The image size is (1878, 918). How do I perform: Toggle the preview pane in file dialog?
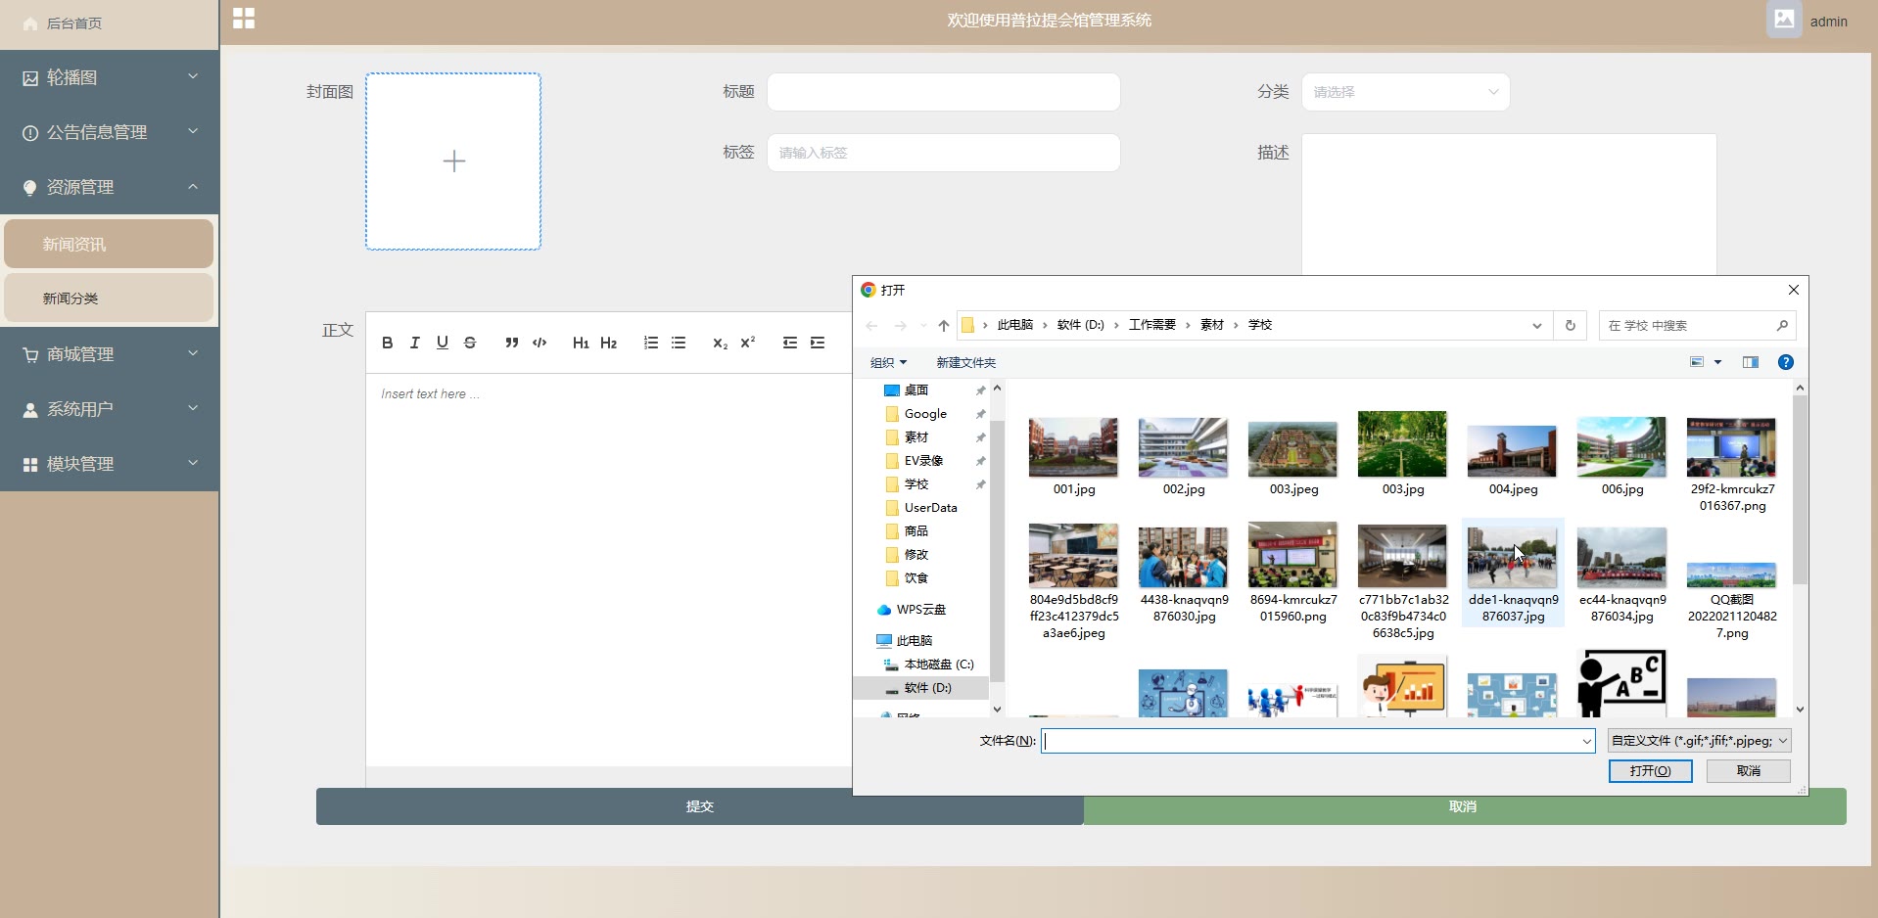tap(1751, 363)
